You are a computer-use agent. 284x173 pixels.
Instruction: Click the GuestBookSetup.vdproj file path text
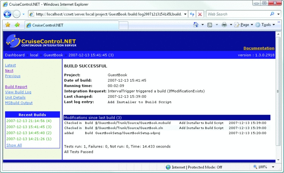click(128, 133)
